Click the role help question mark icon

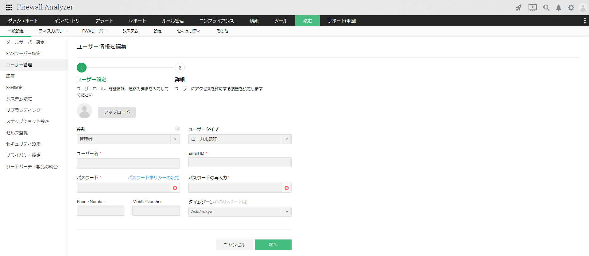(x=177, y=129)
